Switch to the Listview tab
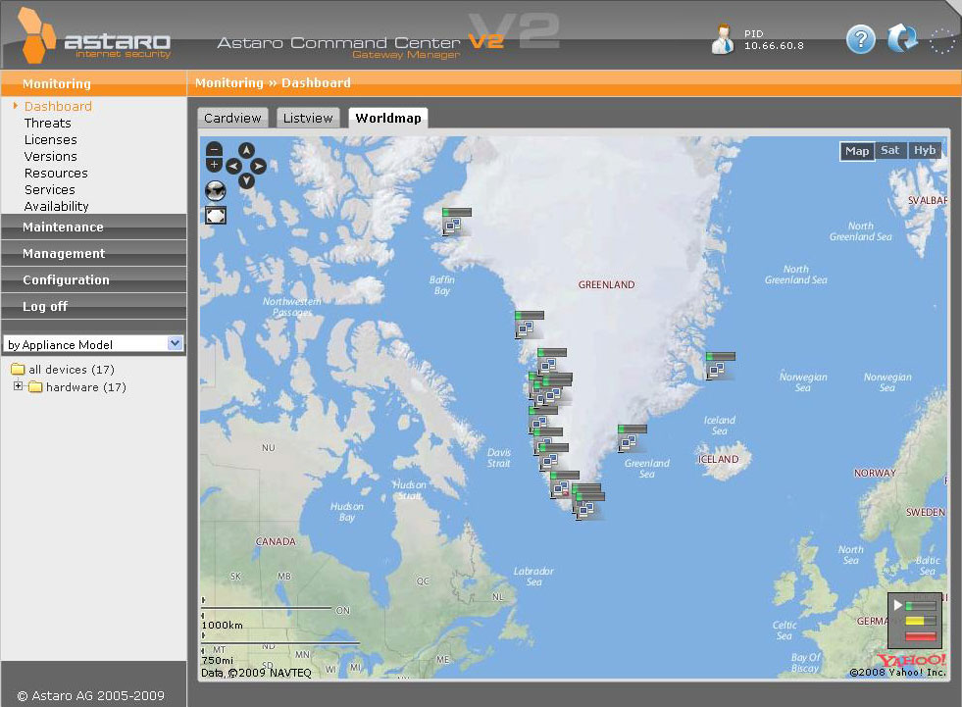 point(308,118)
